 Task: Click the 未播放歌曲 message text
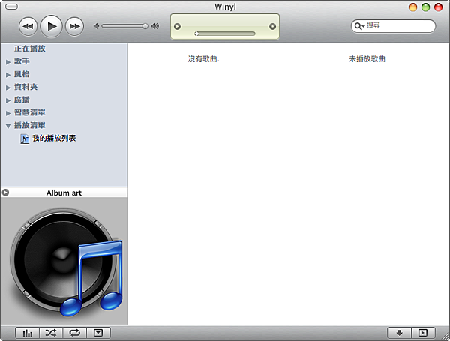(367, 59)
